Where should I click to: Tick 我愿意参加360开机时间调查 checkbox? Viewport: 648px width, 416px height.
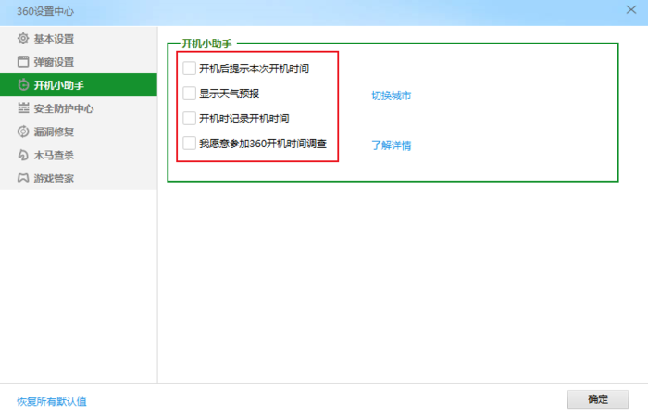[190, 144]
